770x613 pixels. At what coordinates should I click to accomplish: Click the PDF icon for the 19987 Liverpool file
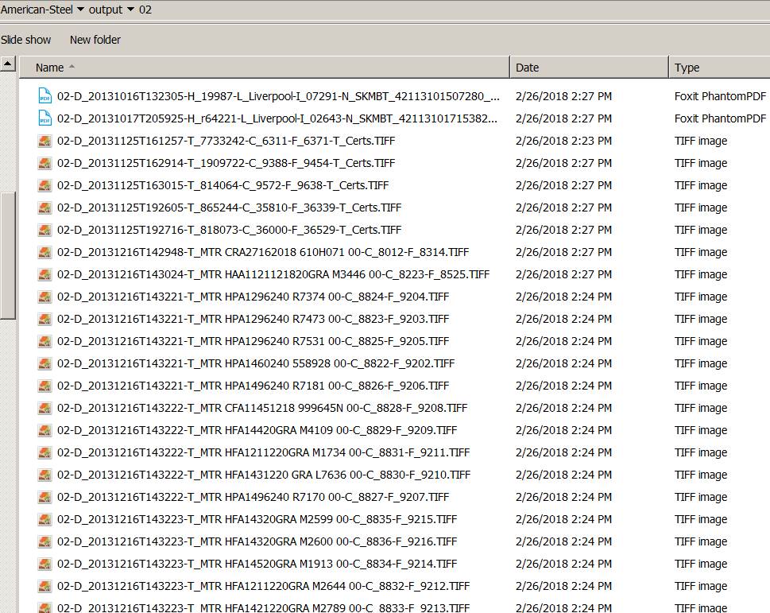click(x=44, y=96)
